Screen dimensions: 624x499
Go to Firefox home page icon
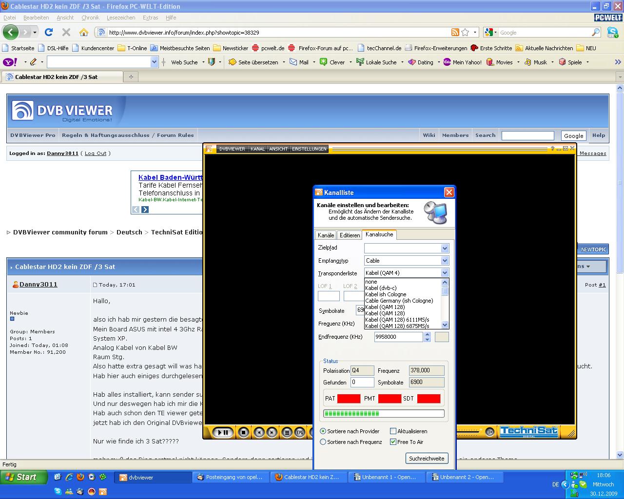pyautogui.click(x=84, y=32)
